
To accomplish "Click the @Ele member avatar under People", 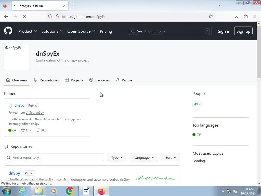I will (x=197, y=104).
